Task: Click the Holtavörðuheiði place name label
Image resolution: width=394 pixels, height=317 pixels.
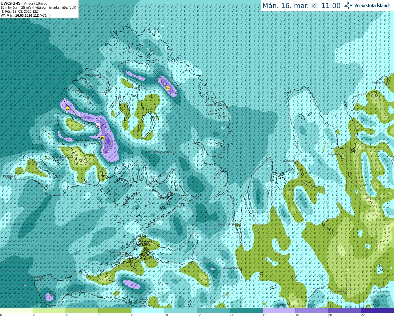Action: [231, 268]
